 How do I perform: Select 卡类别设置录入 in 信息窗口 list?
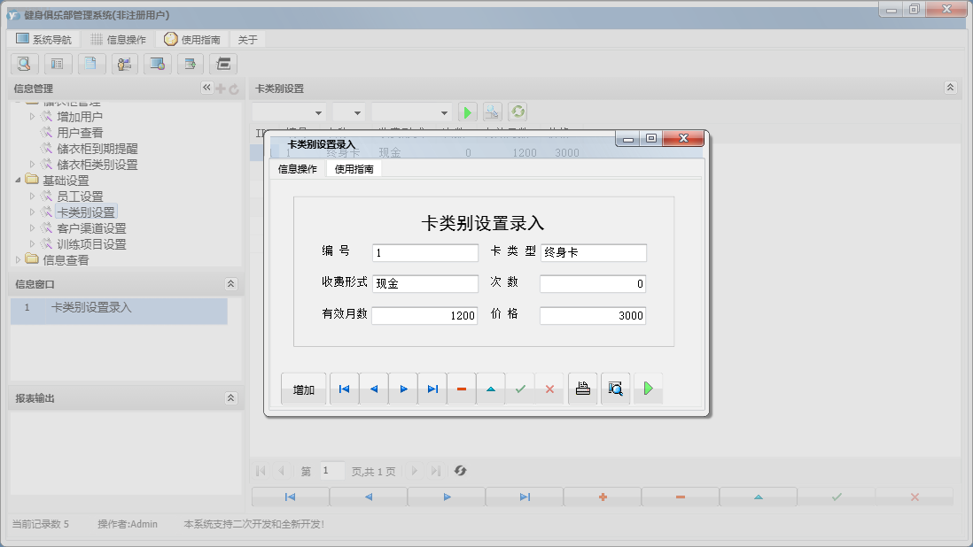pyautogui.click(x=91, y=308)
